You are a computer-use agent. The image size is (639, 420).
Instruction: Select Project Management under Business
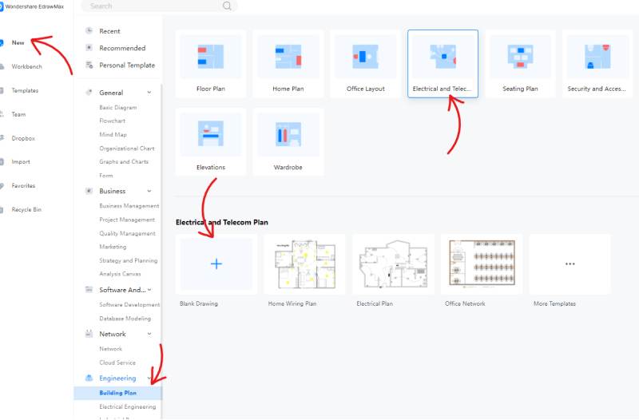[127, 220]
